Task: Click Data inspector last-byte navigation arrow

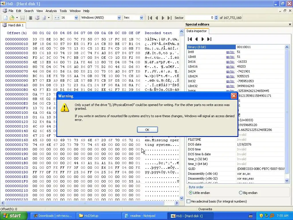Action: [x=209, y=39]
